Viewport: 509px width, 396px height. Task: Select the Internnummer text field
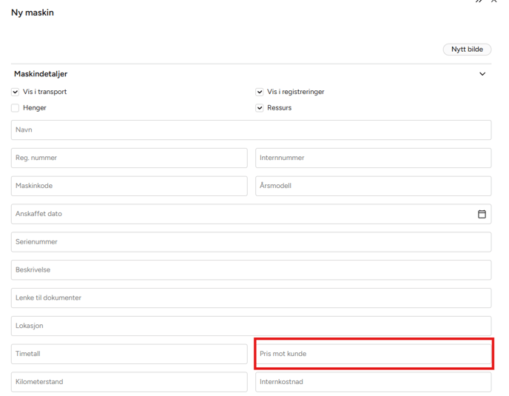pos(373,158)
